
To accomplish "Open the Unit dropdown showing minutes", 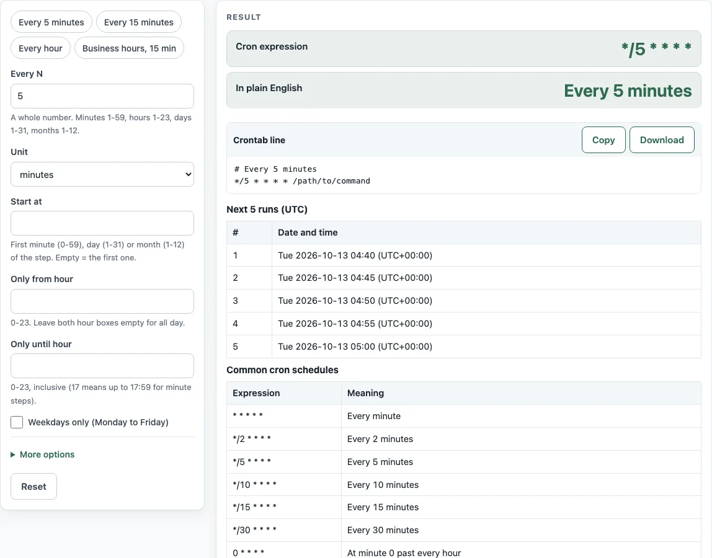I will click(x=102, y=174).
